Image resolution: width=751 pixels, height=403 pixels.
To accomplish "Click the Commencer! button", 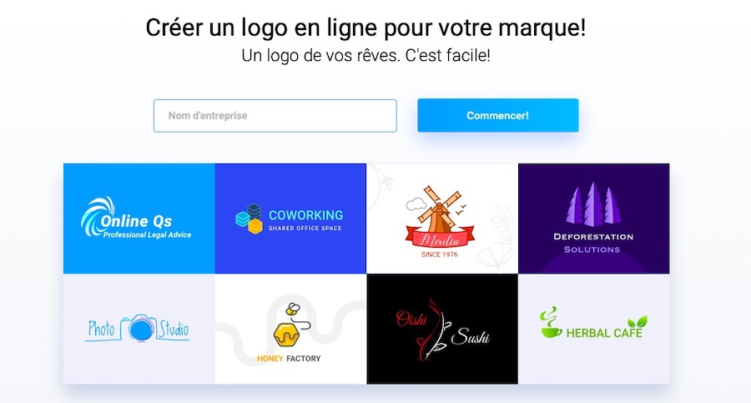I will [x=497, y=115].
